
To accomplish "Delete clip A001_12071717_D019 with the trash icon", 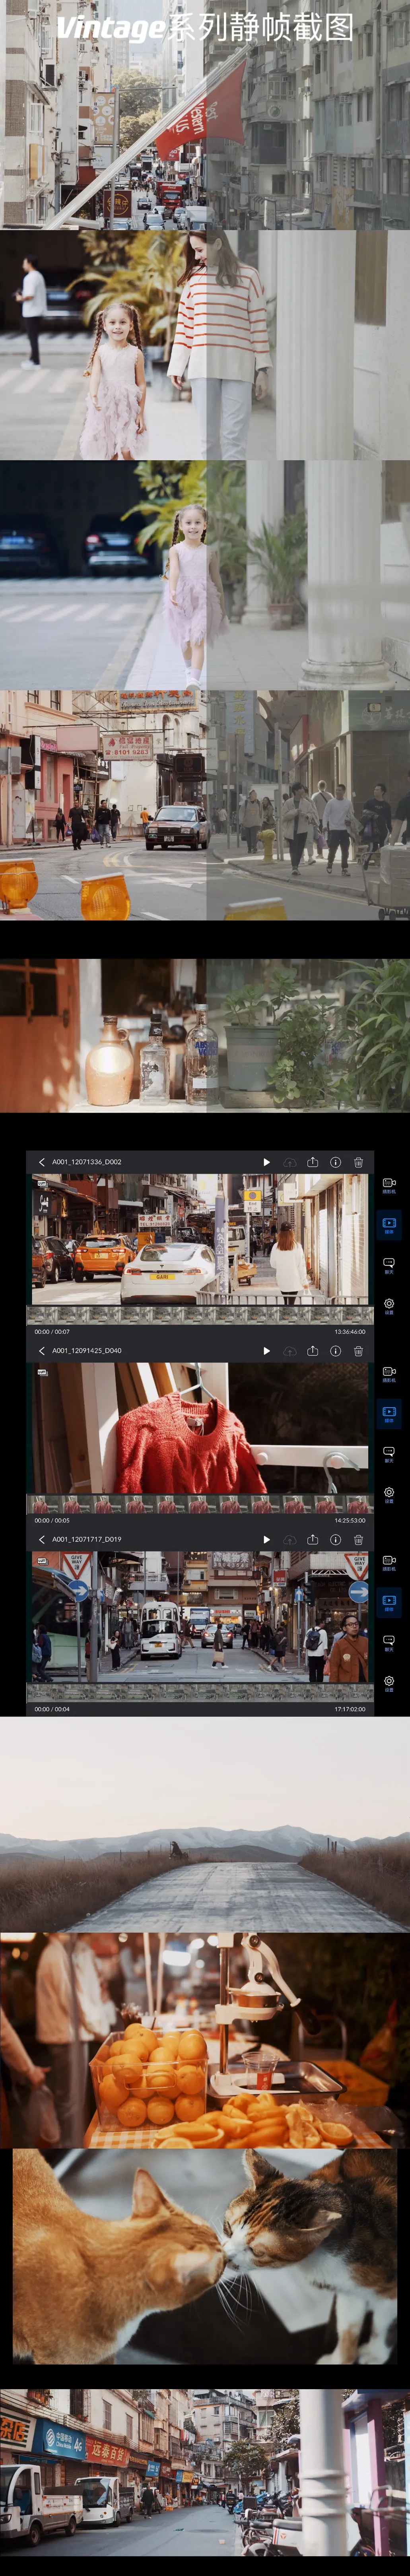I will pos(358,1540).
